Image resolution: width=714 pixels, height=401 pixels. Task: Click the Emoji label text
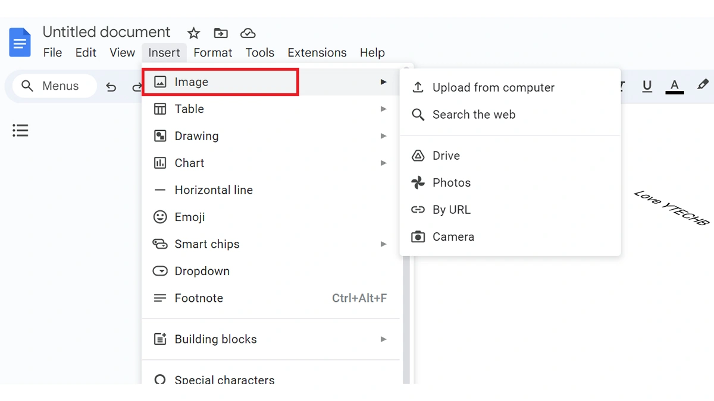click(190, 217)
